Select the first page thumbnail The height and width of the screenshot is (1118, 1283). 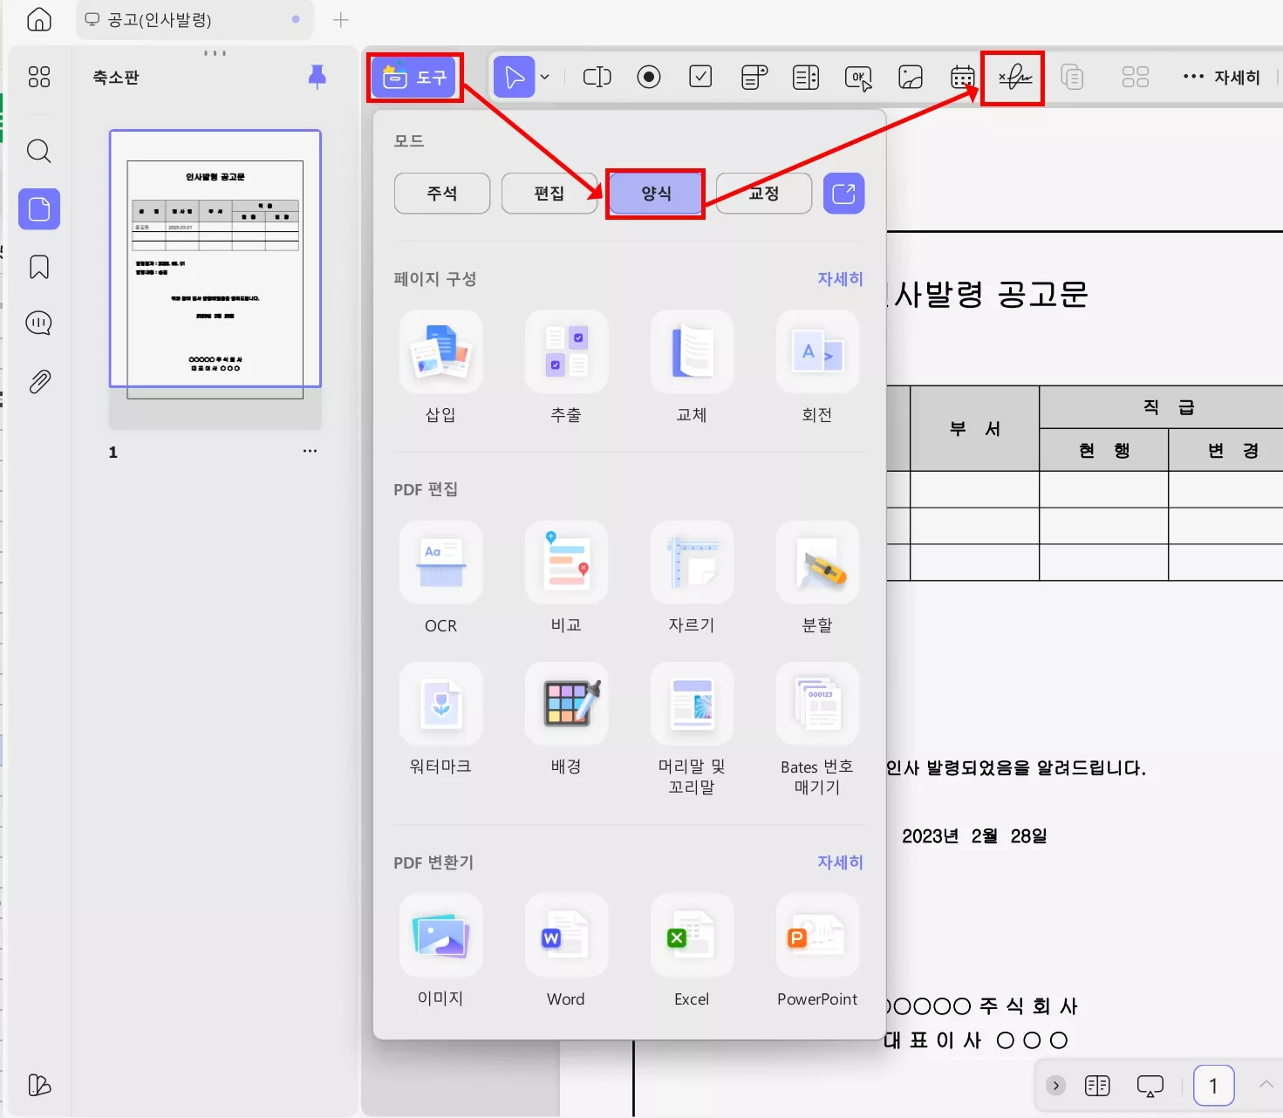[x=215, y=262]
